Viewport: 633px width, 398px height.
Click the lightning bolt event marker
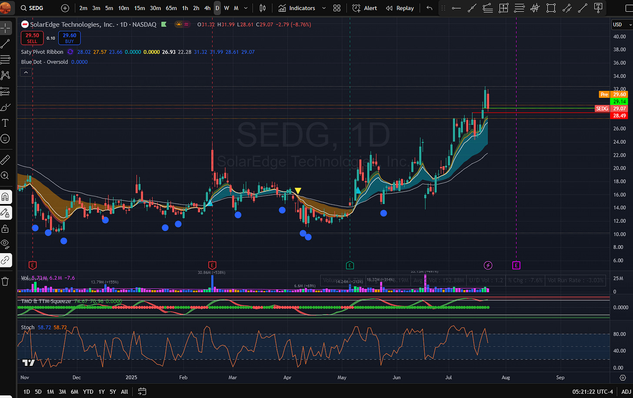click(x=488, y=265)
